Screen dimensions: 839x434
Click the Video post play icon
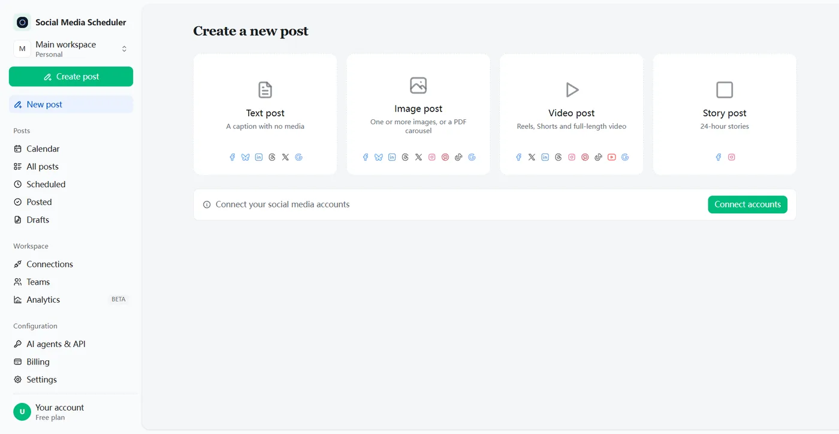[x=572, y=90]
